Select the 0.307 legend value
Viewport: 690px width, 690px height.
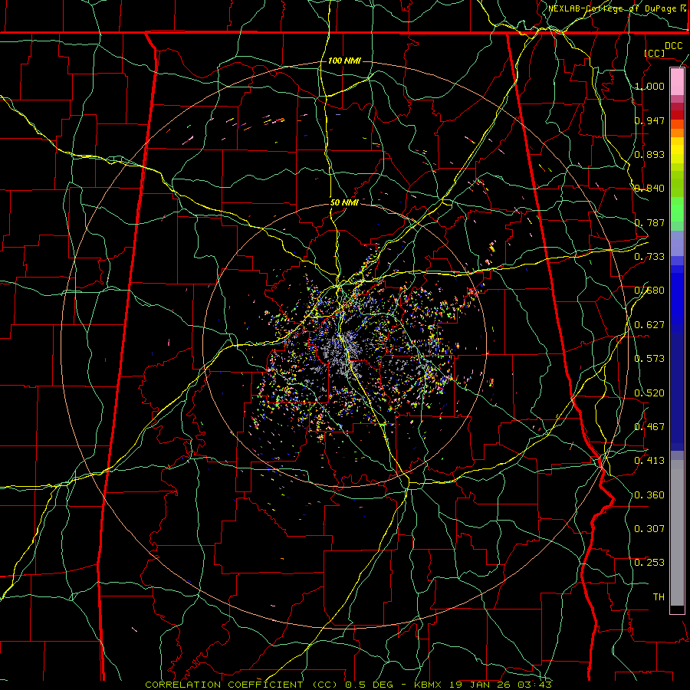point(649,529)
